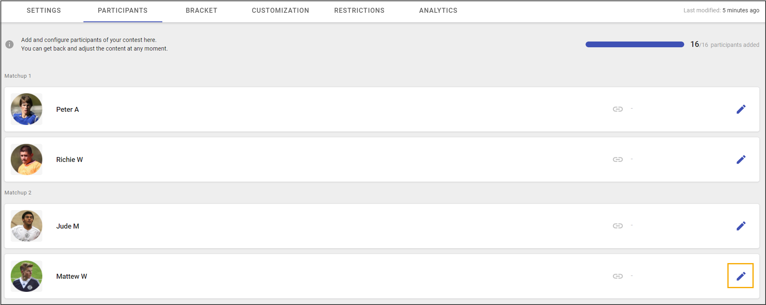Click Peter A's profile photo
The image size is (766, 305).
pos(26,109)
